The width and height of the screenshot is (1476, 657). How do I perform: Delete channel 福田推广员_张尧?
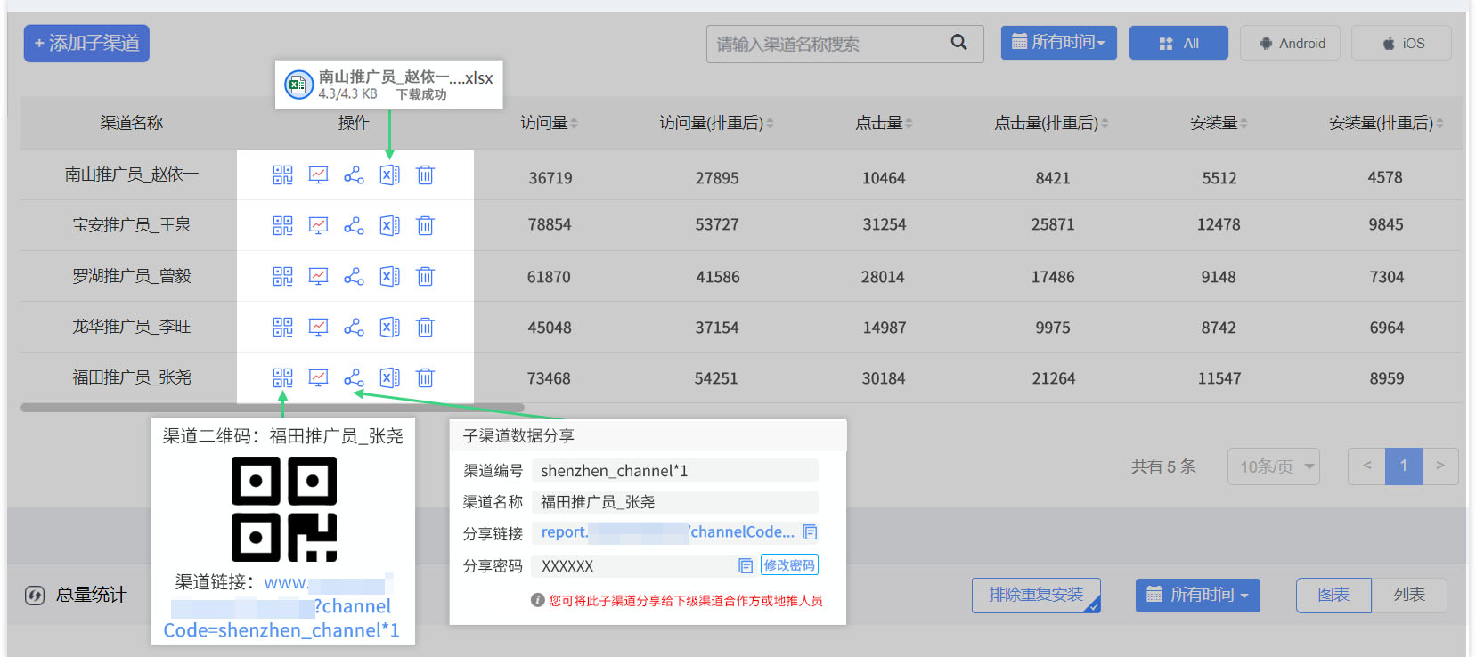pos(425,378)
